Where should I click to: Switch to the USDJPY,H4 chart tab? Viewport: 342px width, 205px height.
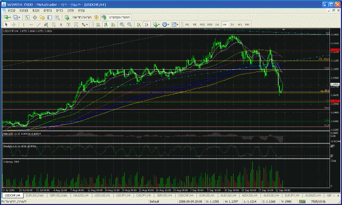coord(123,195)
